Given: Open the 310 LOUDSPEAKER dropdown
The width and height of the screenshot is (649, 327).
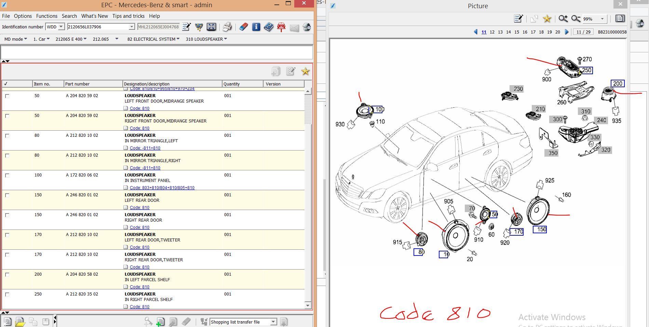Looking at the screenshot, I should [206, 39].
